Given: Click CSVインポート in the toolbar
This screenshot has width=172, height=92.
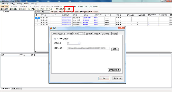Looking at the screenshot, I should [x=50, y=9].
